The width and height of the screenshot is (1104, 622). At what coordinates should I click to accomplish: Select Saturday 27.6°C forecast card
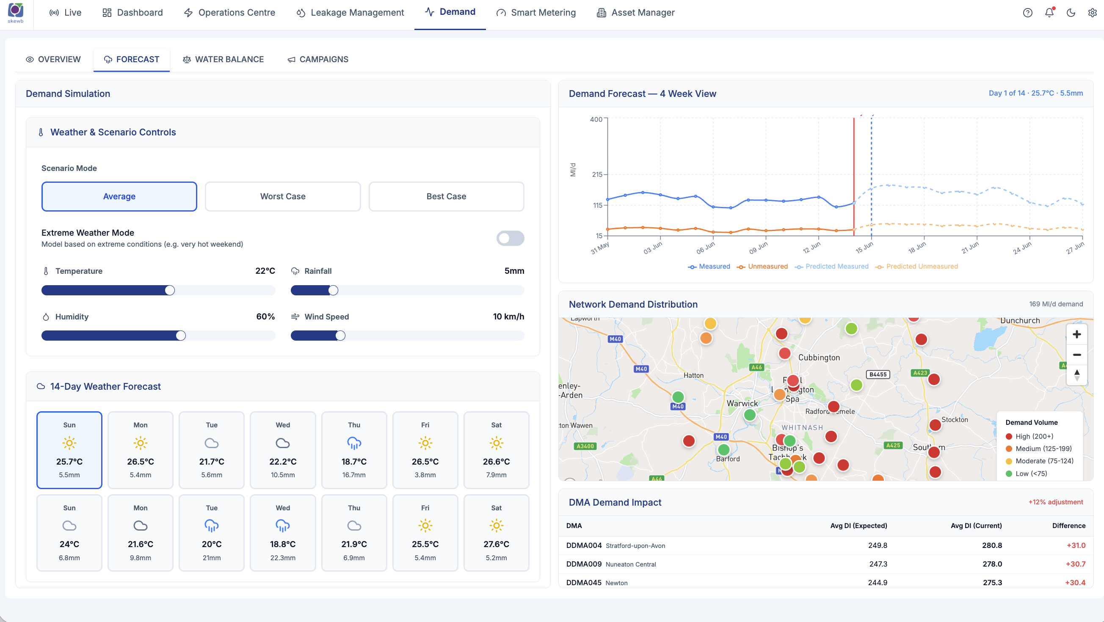point(496,532)
